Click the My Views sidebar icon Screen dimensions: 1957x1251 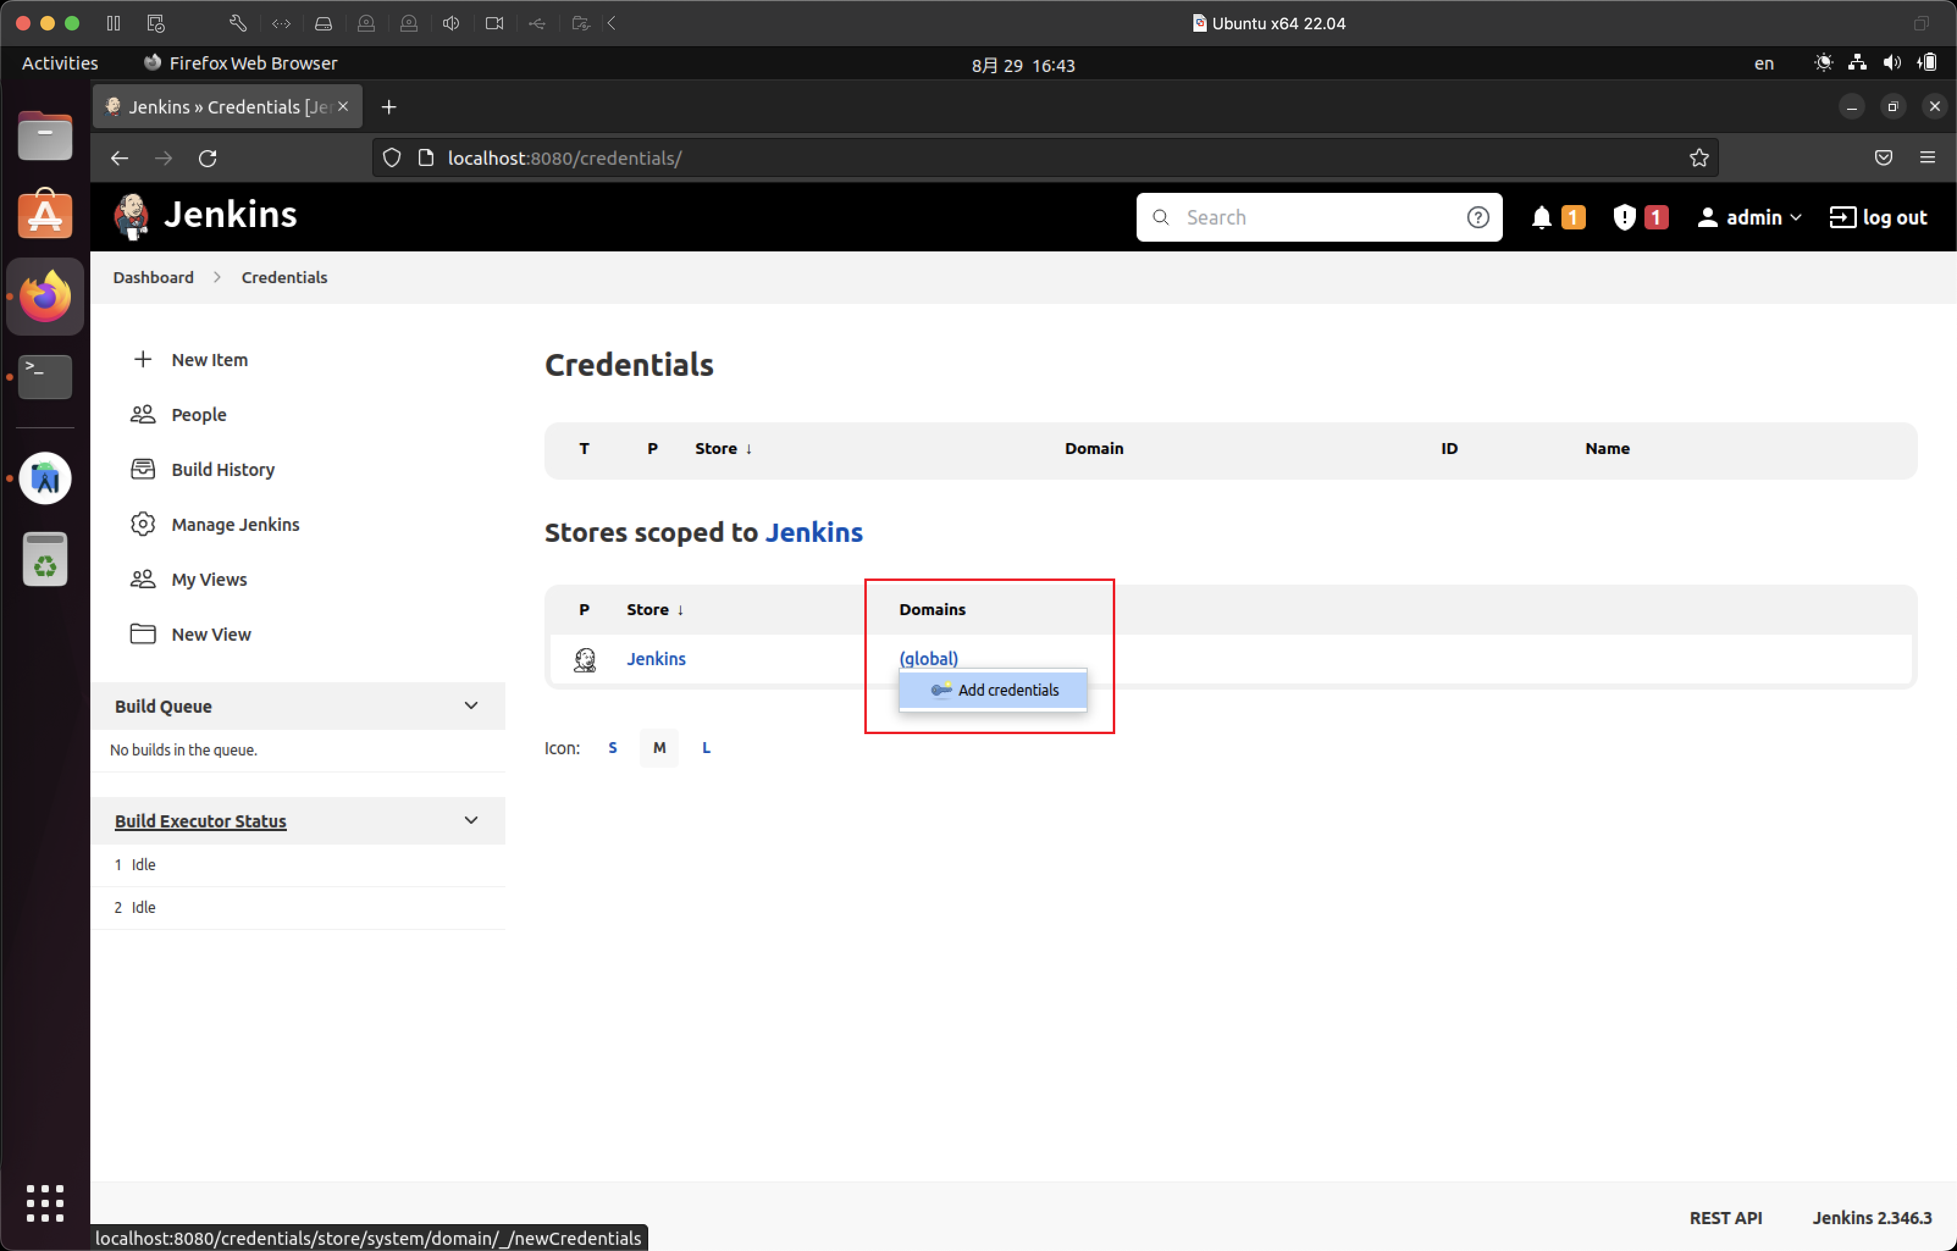143,579
